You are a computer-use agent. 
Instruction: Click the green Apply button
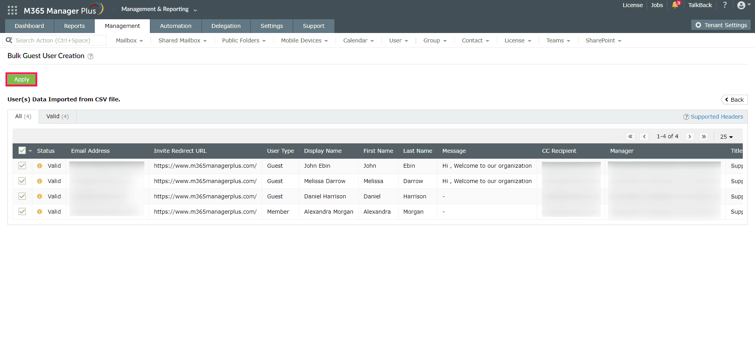[22, 79]
